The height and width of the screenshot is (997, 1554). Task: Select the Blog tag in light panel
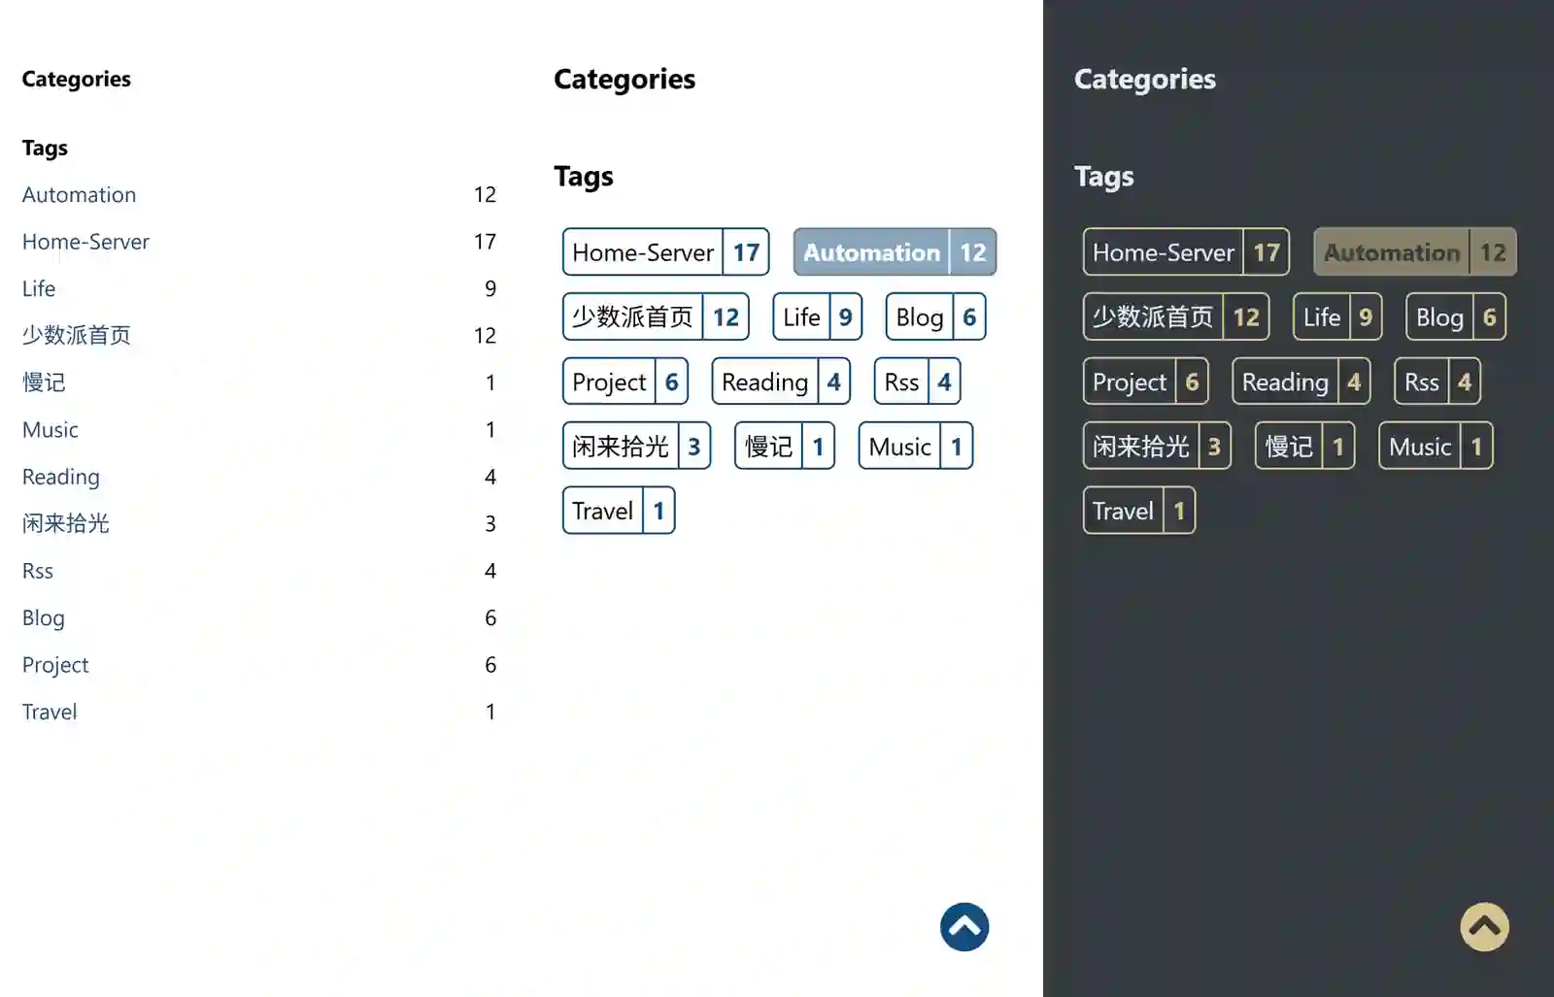point(934,317)
